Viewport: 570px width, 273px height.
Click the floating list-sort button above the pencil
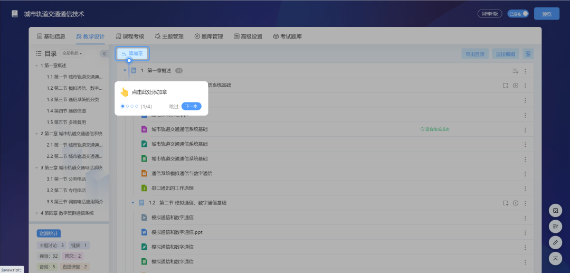pyautogui.click(x=555, y=226)
